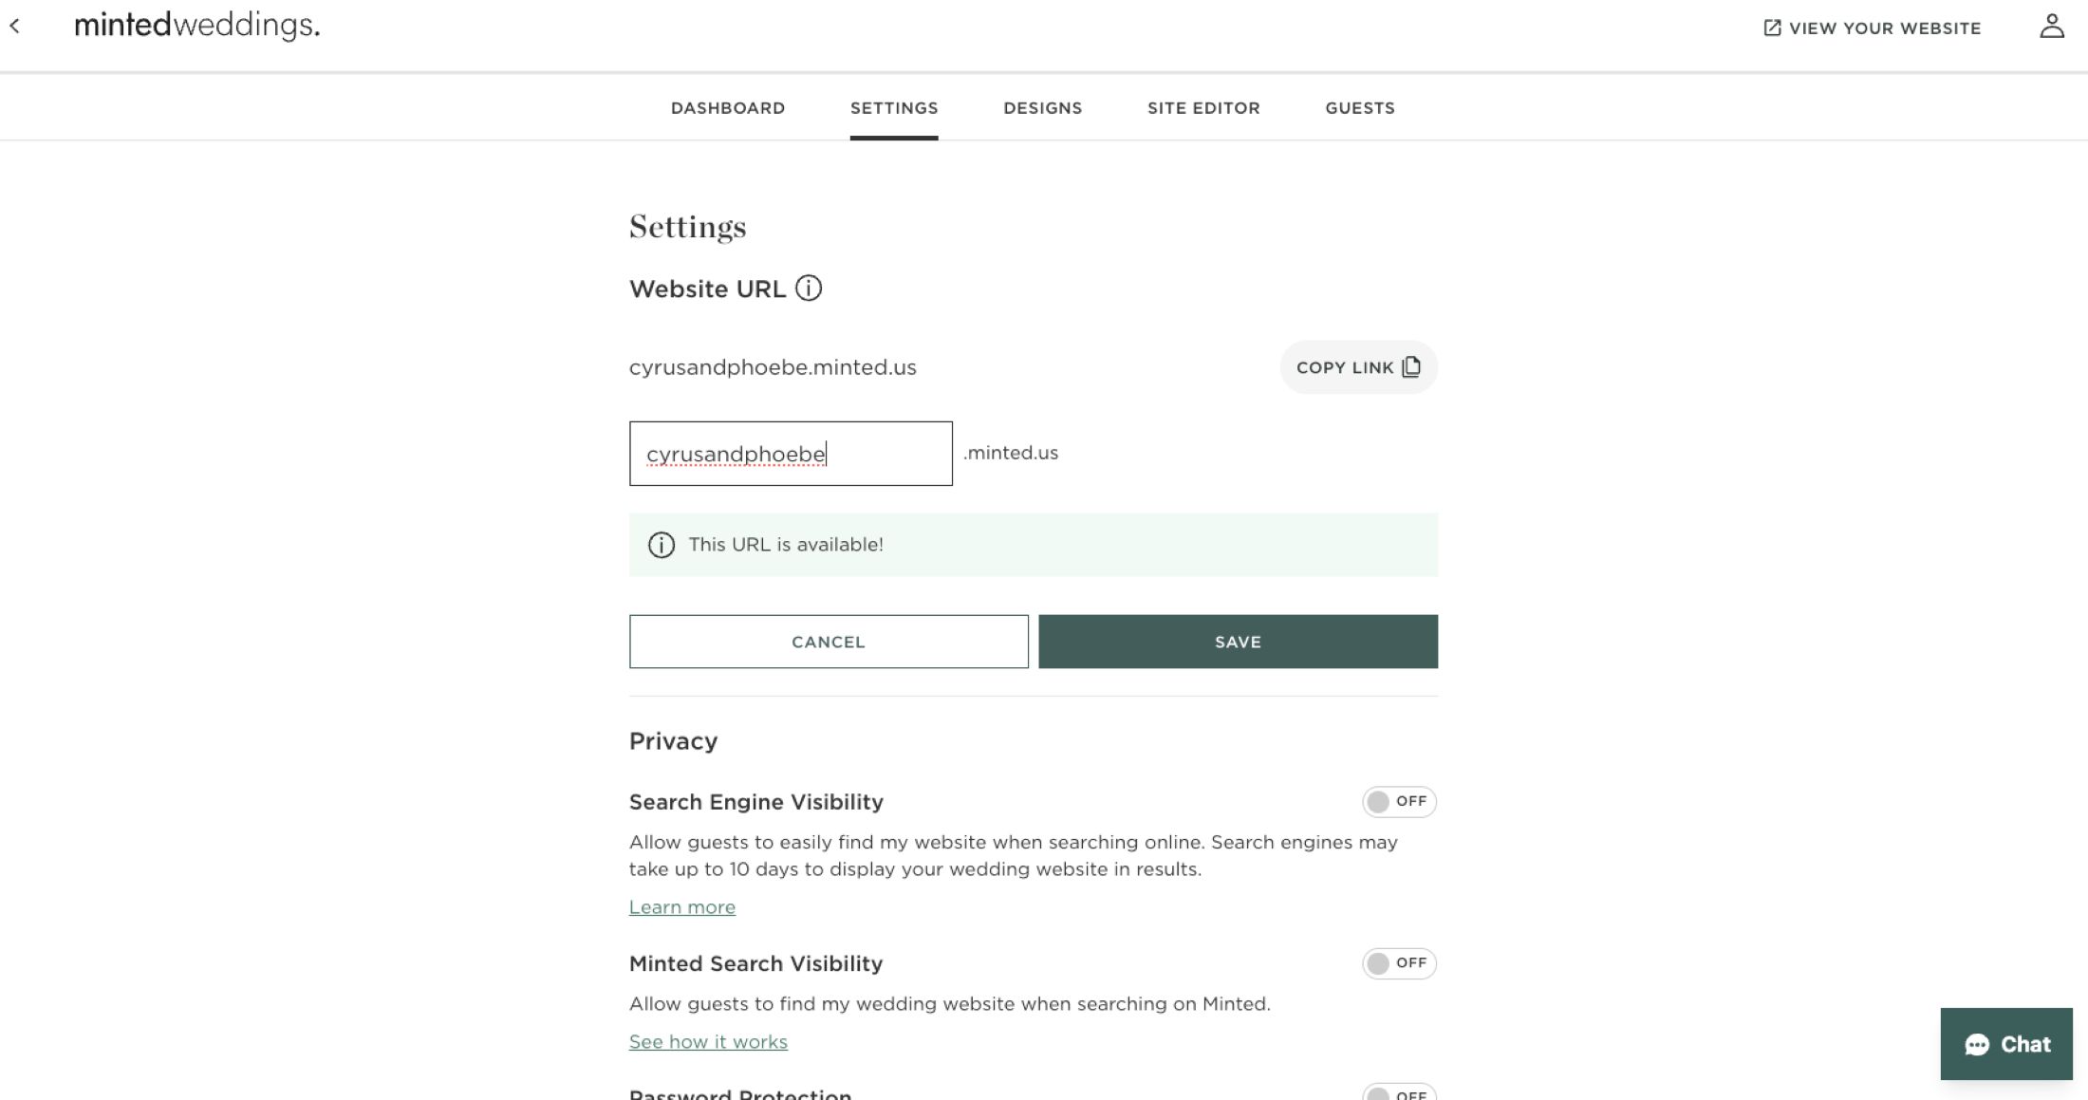Open your website via the external link icon

click(x=1770, y=28)
